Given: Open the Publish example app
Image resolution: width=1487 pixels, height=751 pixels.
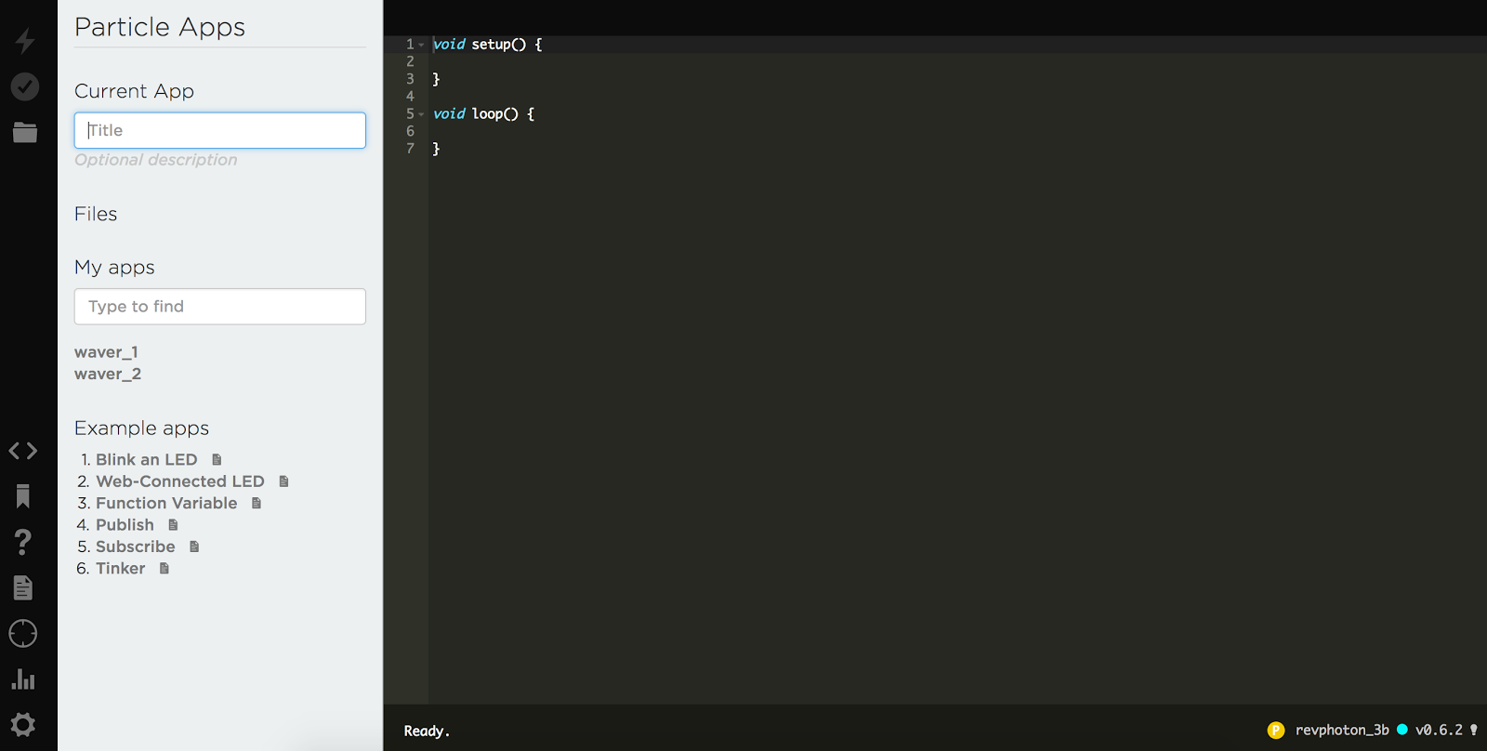Looking at the screenshot, I should pyautogui.click(x=125, y=525).
